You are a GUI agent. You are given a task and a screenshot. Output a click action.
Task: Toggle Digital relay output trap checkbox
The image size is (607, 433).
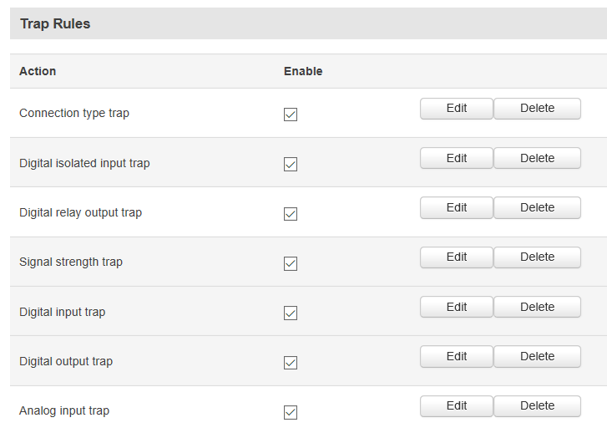[291, 214]
